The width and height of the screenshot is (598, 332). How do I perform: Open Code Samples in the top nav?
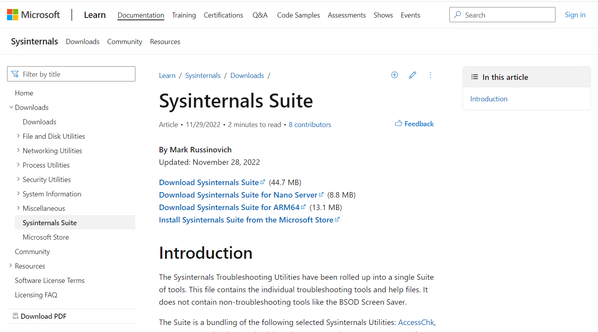tap(298, 15)
